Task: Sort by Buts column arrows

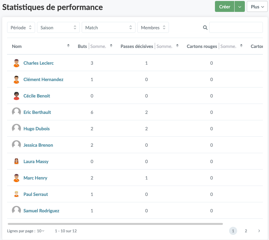Action: [111, 46]
